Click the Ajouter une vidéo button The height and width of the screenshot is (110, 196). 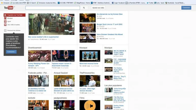click(98, 8)
